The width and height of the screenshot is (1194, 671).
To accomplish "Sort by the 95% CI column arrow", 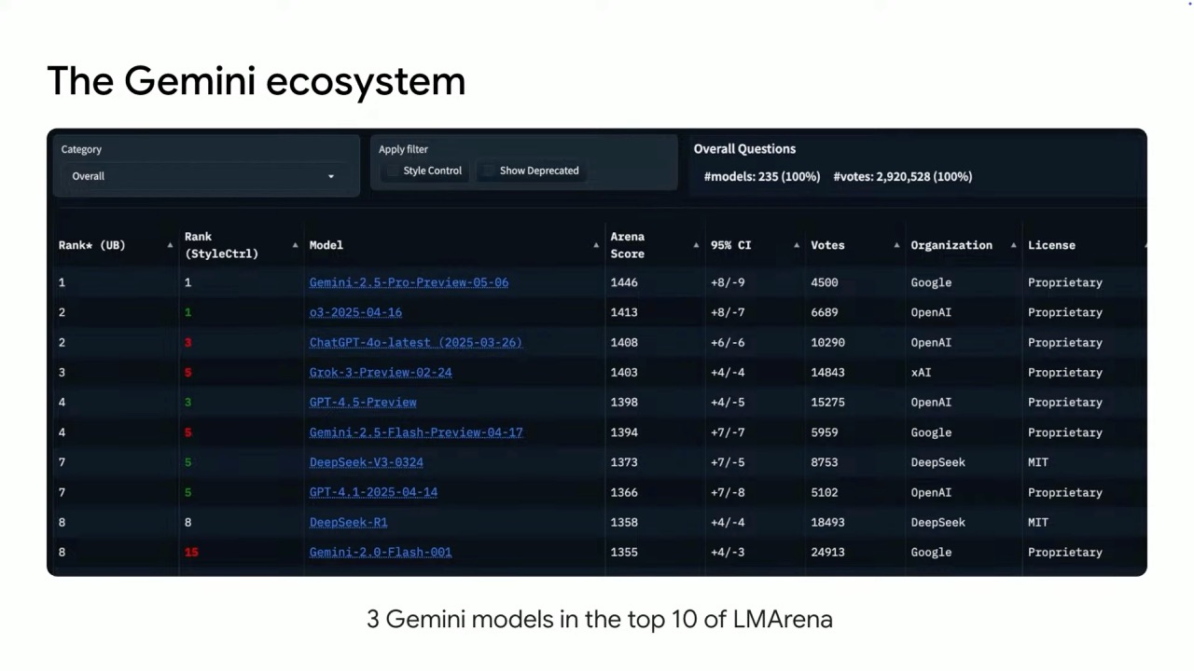I will pyautogui.click(x=796, y=245).
